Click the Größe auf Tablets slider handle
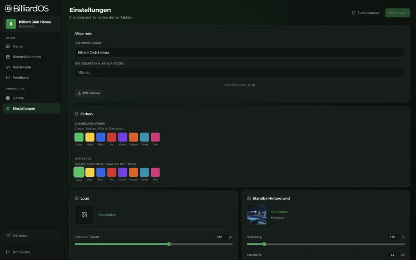 pos(169,244)
